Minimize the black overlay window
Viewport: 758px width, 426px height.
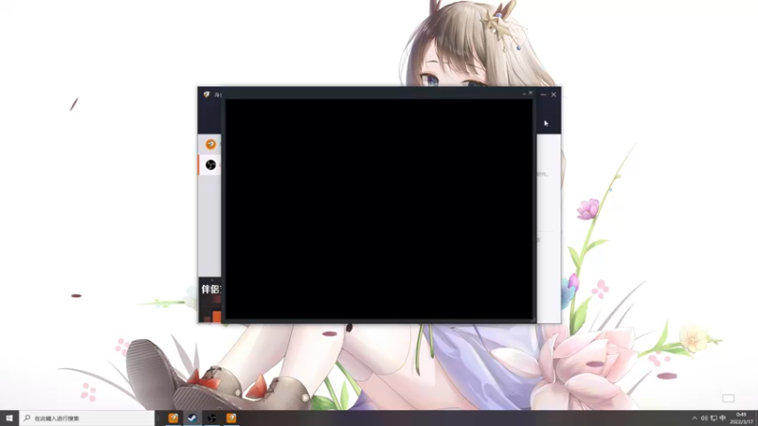click(524, 93)
